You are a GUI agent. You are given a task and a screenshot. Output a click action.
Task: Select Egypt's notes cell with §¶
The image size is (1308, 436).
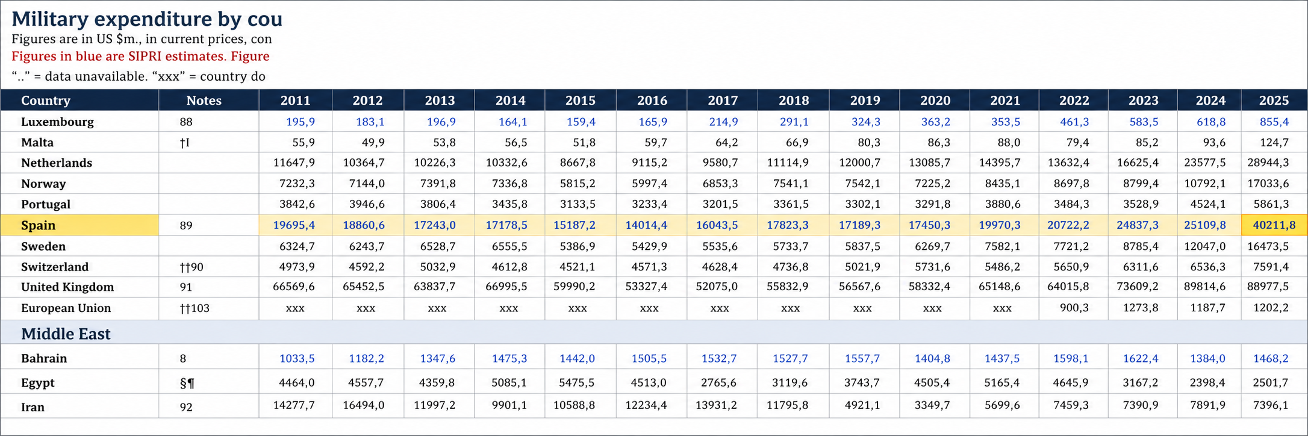187,383
